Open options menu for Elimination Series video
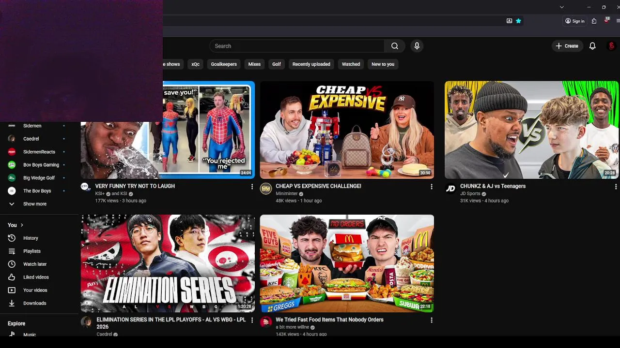The height and width of the screenshot is (348, 620). [252, 320]
